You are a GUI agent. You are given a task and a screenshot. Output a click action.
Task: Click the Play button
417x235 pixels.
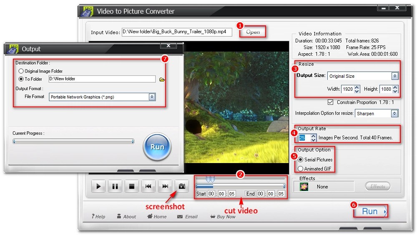click(x=98, y=186)
